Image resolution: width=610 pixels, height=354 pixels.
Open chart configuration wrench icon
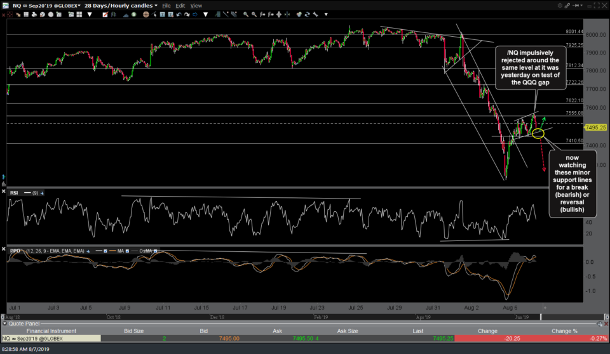[315, 15]
